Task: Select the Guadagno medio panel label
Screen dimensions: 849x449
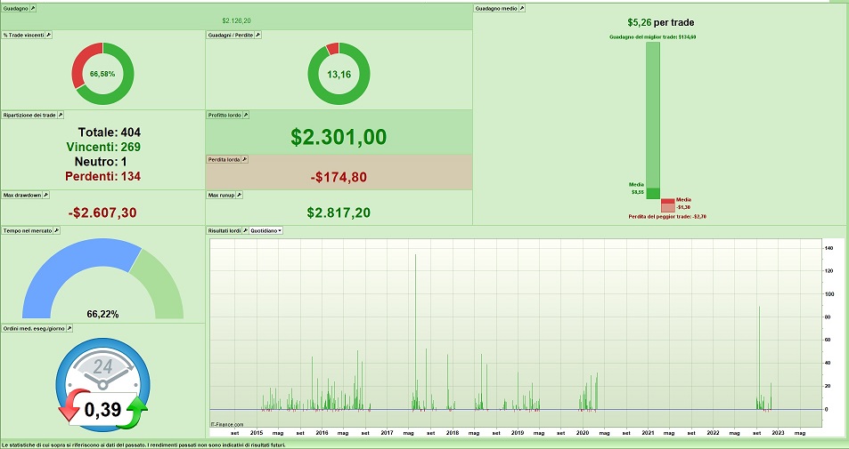Action: coord(496,9)
